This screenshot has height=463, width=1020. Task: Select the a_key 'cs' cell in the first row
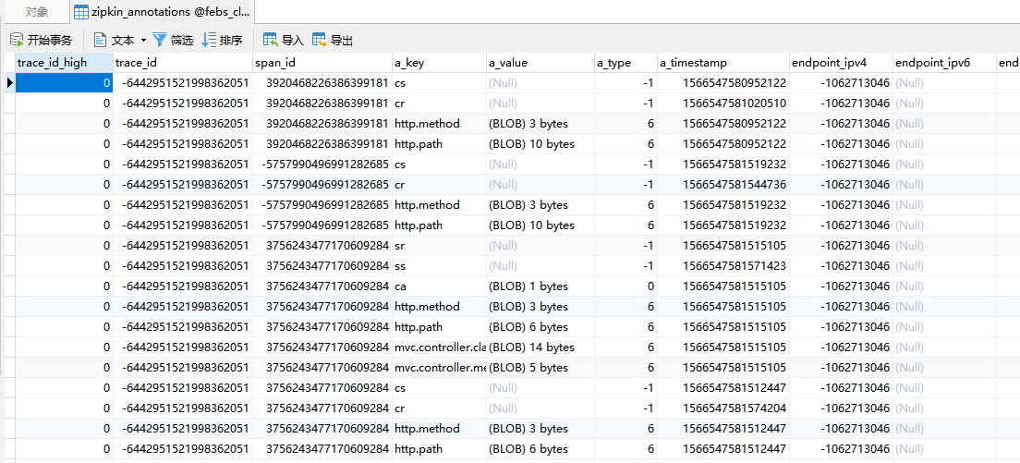pyautogui.click(x=440, y=82)
